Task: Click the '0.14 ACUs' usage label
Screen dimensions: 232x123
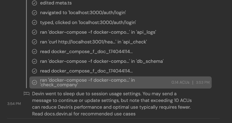Action: (x=180, y=83)
